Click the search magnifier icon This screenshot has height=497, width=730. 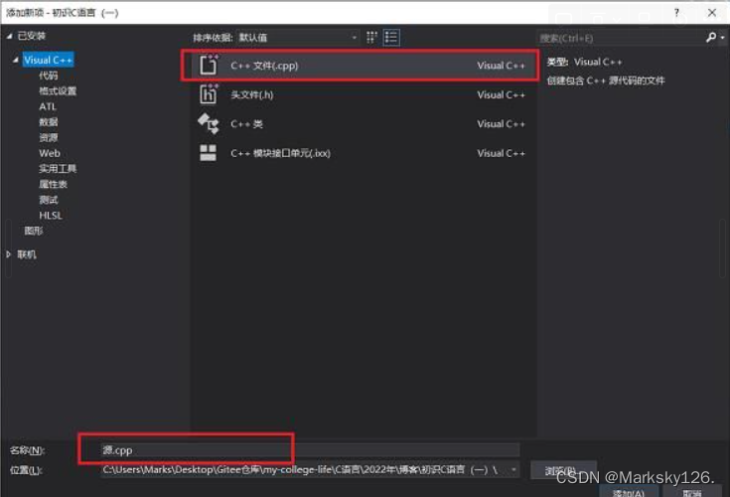coord(711,37)
